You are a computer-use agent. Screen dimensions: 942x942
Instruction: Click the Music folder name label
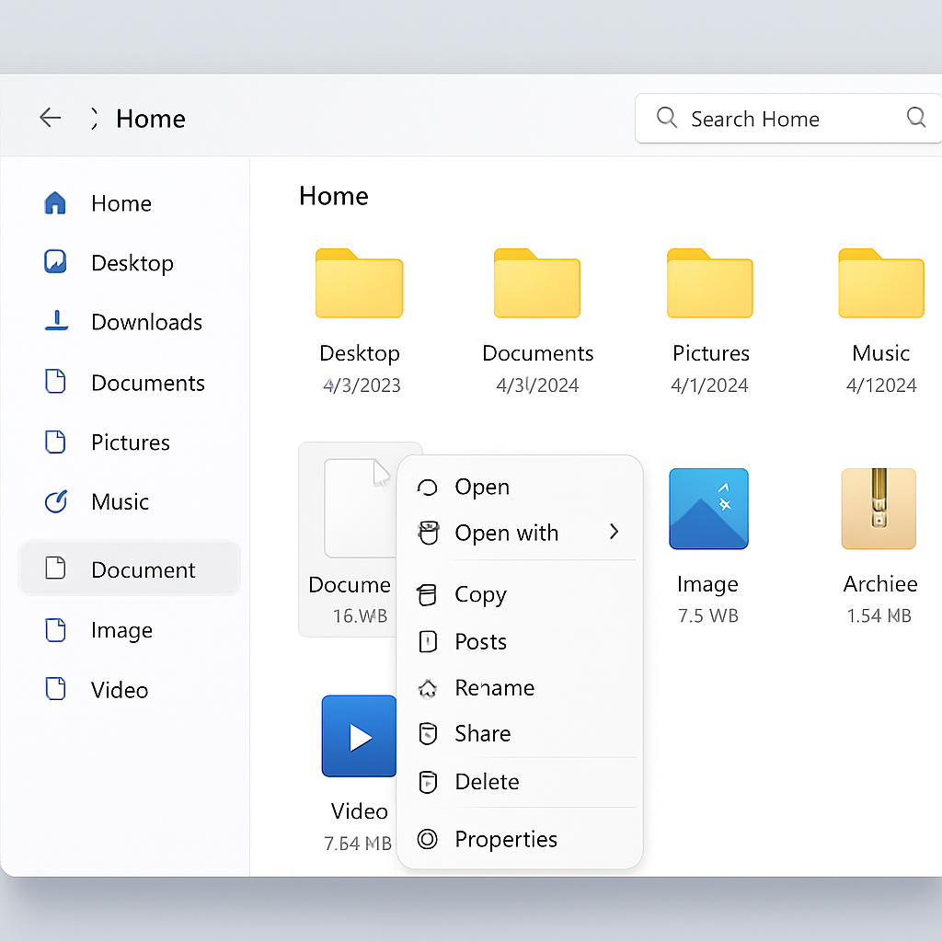880,352
